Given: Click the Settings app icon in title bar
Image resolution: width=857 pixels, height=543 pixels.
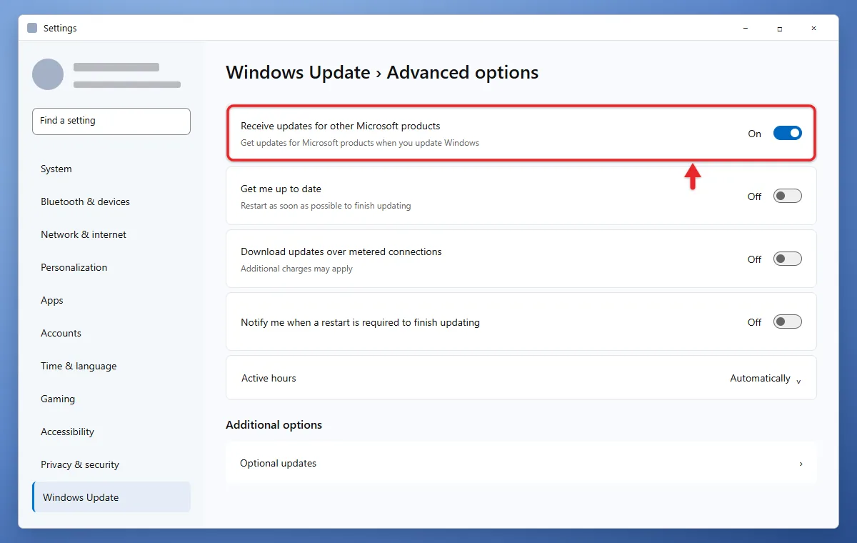Looking at the screenshot, I should 31,29.
